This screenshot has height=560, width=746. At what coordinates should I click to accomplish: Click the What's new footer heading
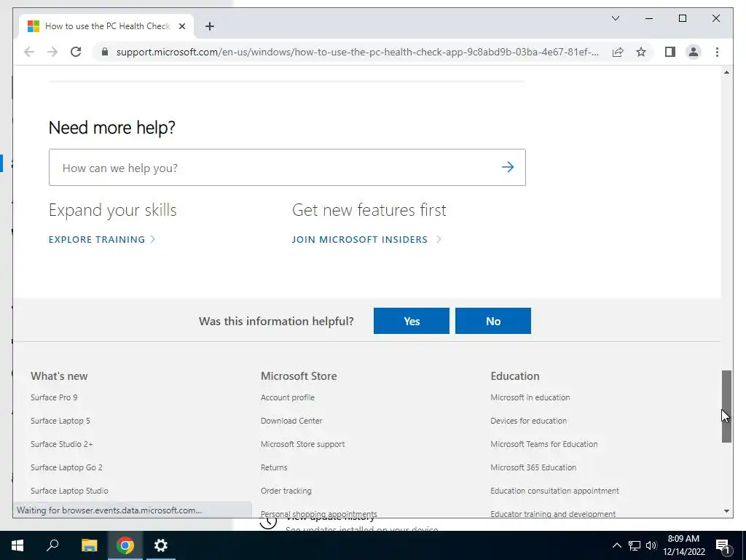59,376
